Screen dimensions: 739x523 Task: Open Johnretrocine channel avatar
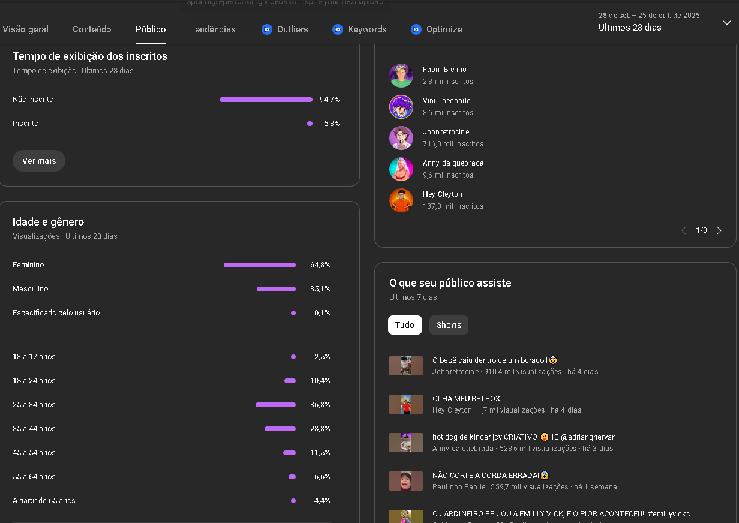coord(401,138)
